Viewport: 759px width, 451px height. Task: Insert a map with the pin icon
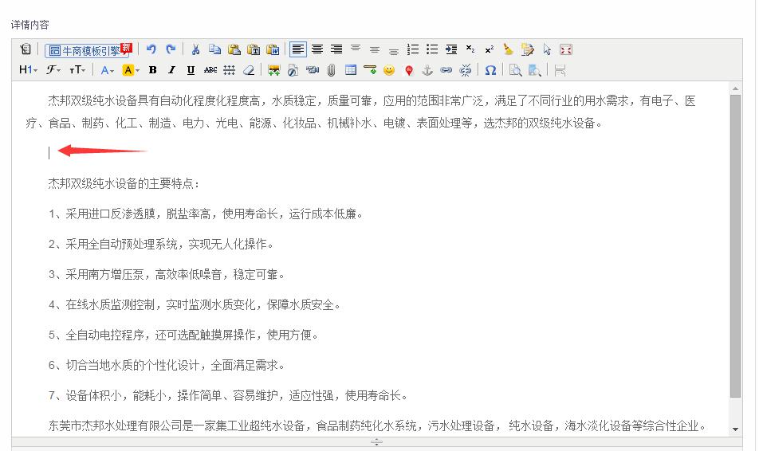click(408, 71)
